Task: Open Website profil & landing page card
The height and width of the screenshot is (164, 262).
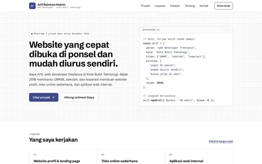Action: click(63, 157)
